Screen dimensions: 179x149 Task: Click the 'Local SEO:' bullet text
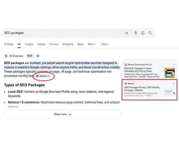(x=16, y=92)
